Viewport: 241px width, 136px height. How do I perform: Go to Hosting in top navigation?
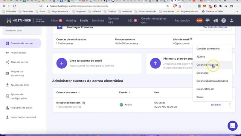(71, 20)
